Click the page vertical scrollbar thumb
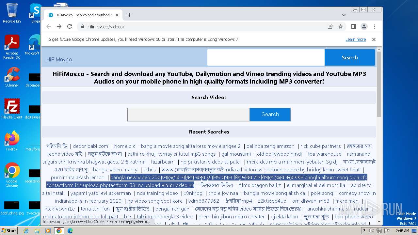The image size is (418, 235). pyautogui.click(x=379, y=84)
